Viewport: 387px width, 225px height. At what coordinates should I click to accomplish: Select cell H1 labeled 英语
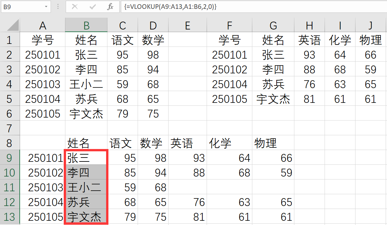click(309, 40)
